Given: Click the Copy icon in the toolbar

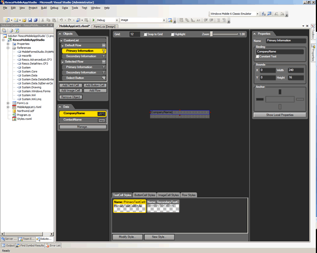Looking at the screenshot, I should pos(48,20).
